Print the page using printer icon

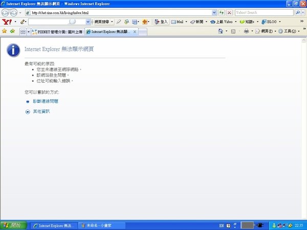point(246,31)
